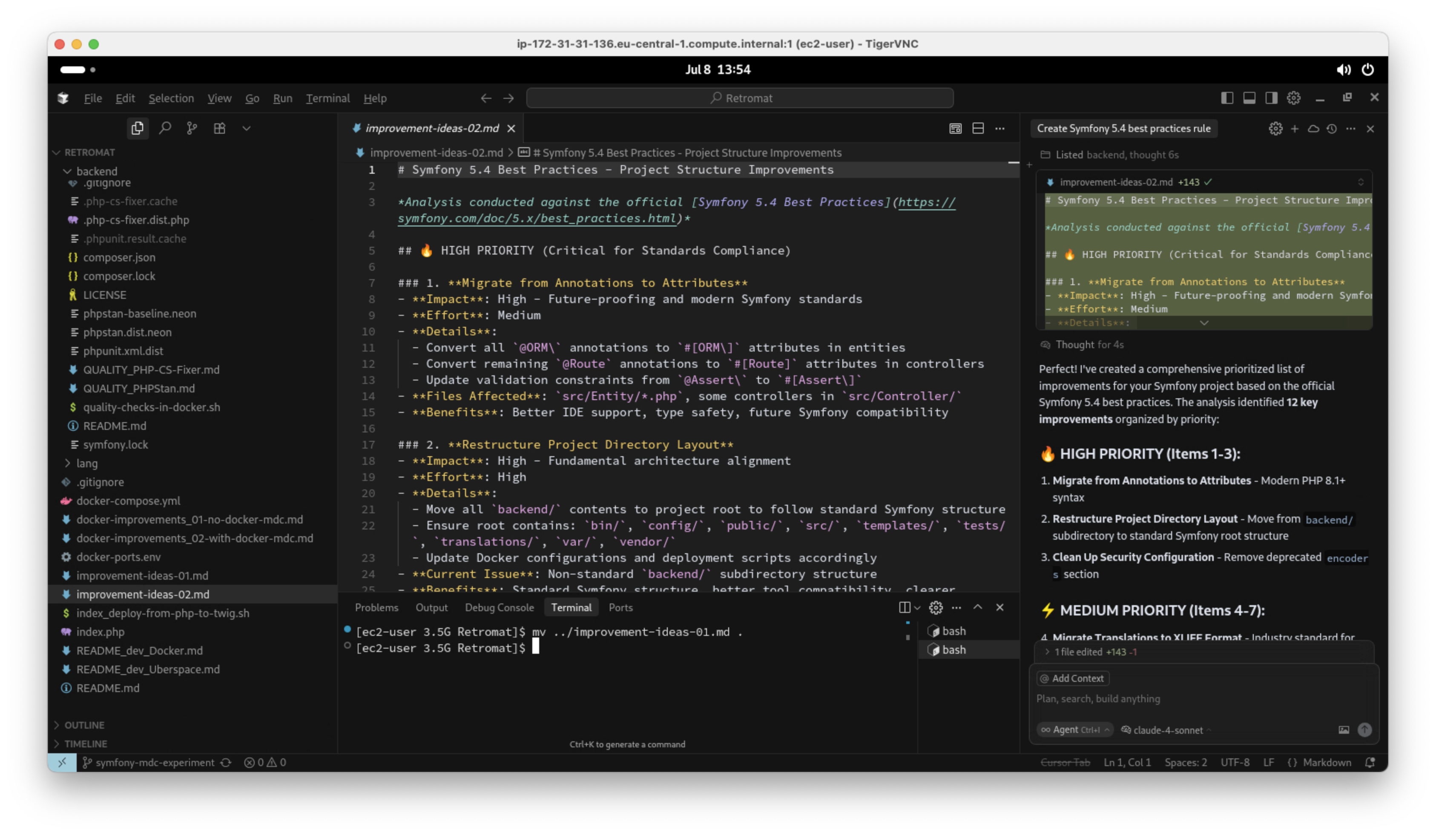Attach image icon in chat input
The width and height of the screenshot is (1436, 835).
[x=1344, y=729]
